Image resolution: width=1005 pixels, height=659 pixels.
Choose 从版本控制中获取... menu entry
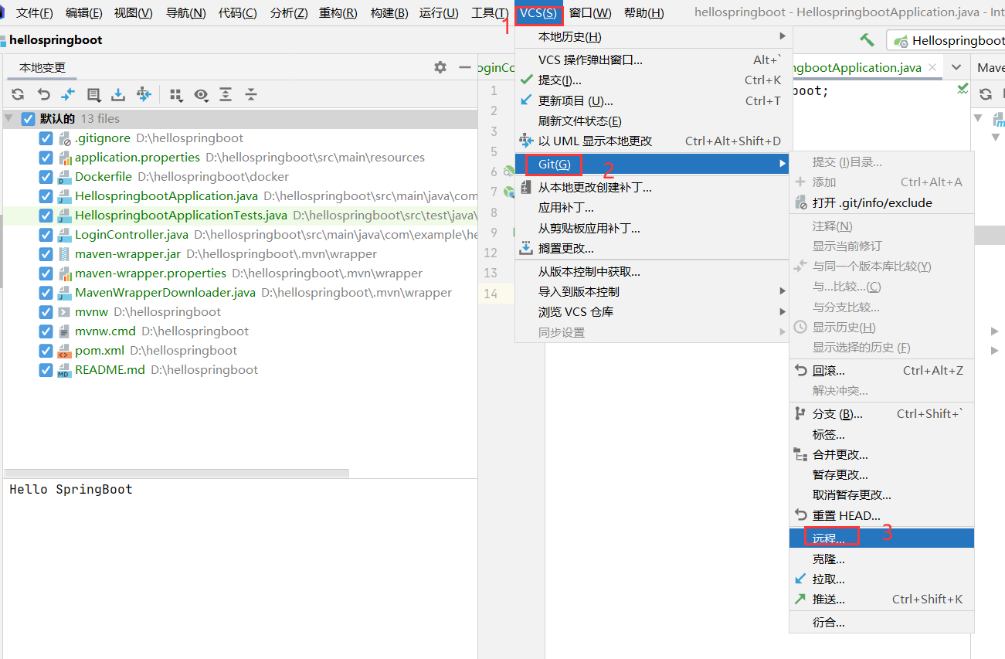654,271
